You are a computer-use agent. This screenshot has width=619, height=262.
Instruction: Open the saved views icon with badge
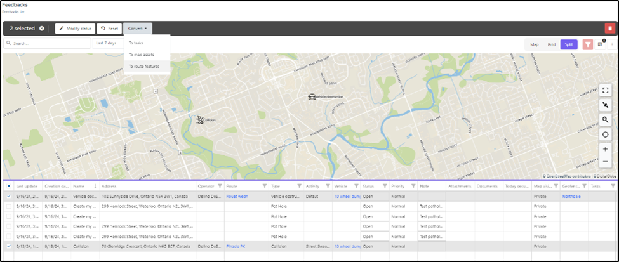601,44
